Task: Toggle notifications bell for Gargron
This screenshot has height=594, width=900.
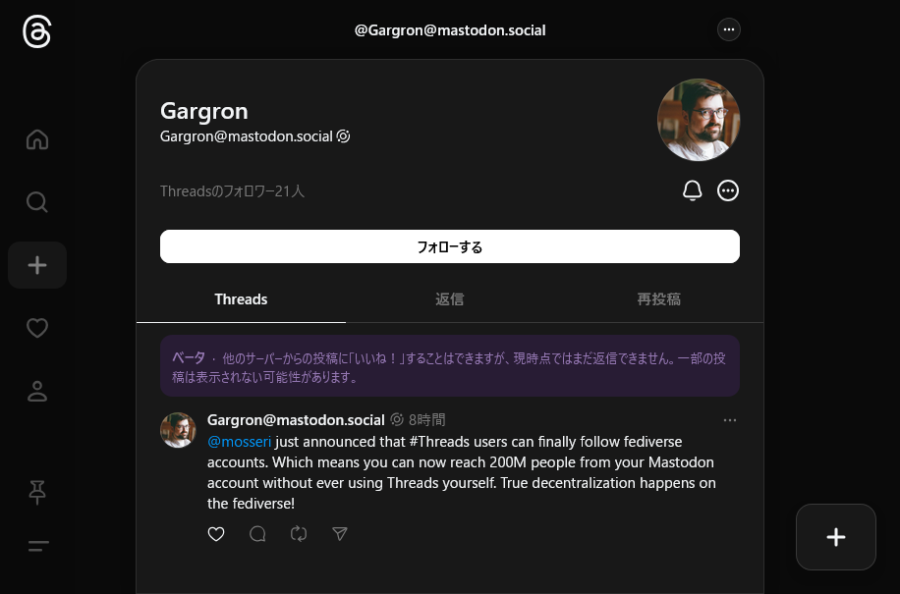Action: point(693,190)
